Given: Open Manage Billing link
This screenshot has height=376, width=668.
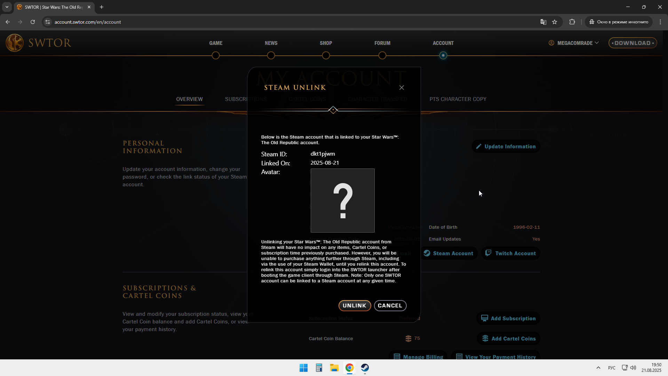Looking at the screenshot, I should click(419, 356).
